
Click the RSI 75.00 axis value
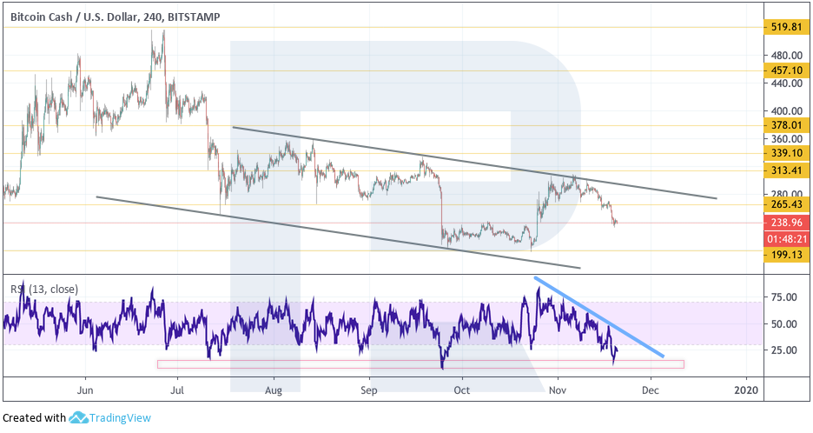[x=784, y=297]
